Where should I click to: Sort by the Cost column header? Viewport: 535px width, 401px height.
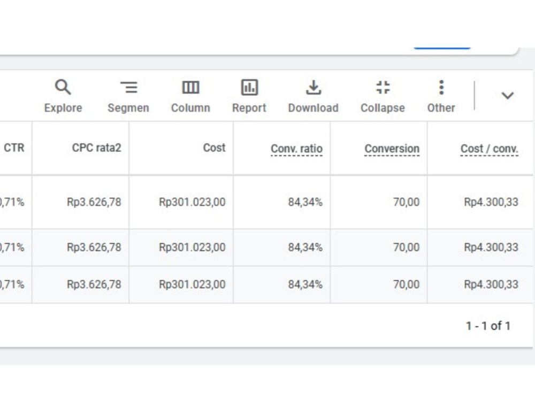pyautogui.click(x=215, y=148)
